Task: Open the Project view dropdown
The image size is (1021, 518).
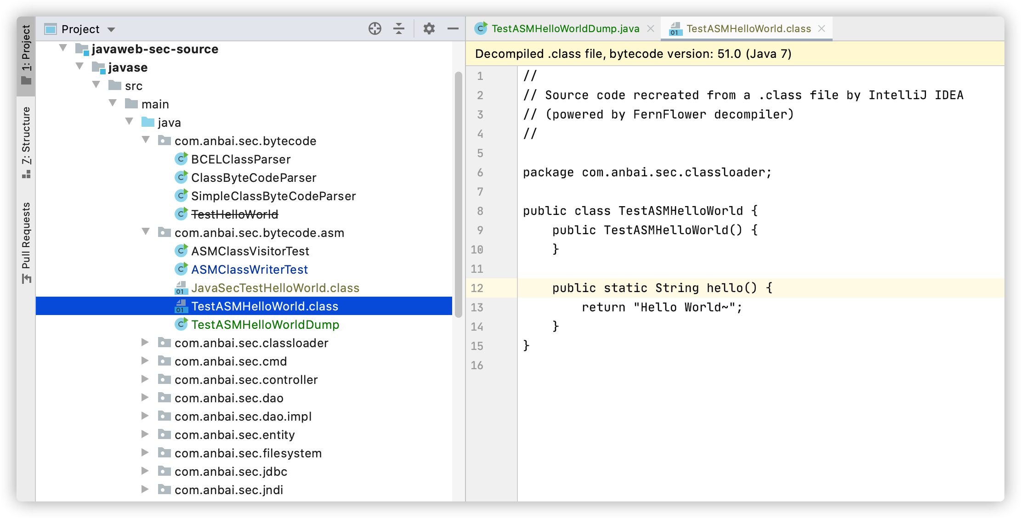Action: pos(111,29)
